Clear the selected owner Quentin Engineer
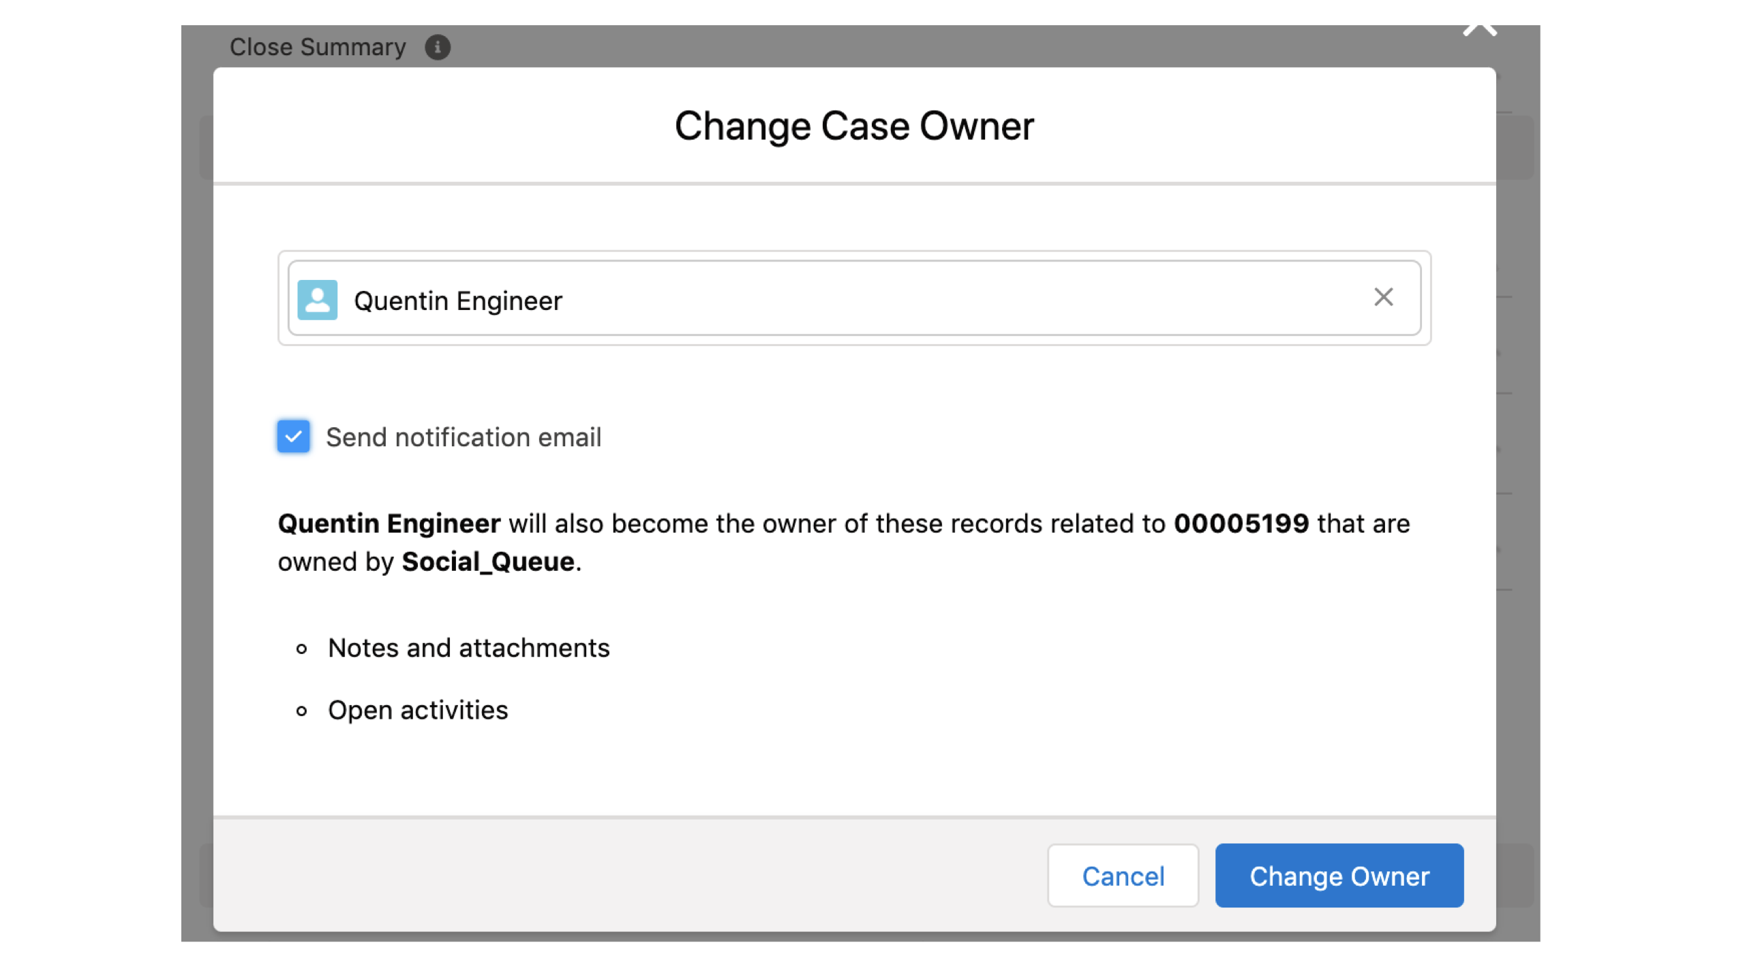Screen dimensions: 1745x977 [1383, 297]
